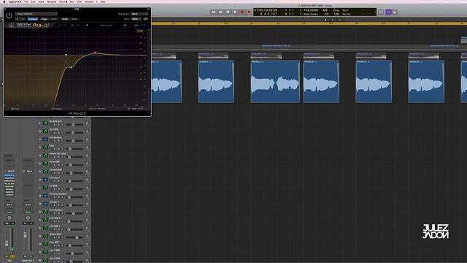Open the LCD display mode arrow

[x=375, y=12]
